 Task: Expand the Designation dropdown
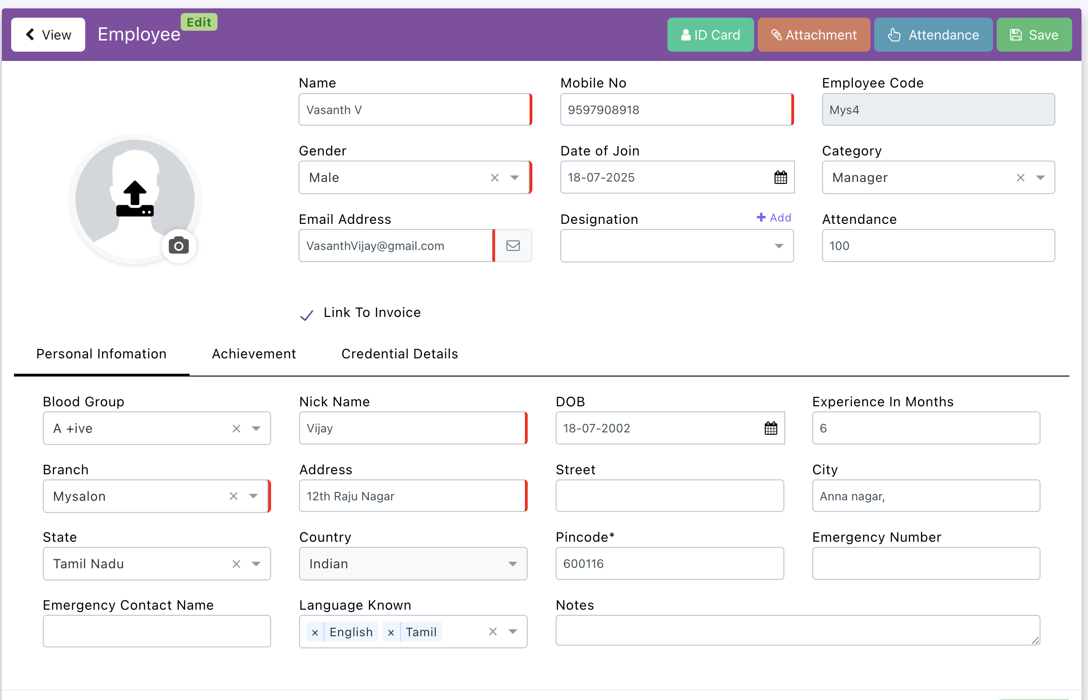click(x=779, y=246)
